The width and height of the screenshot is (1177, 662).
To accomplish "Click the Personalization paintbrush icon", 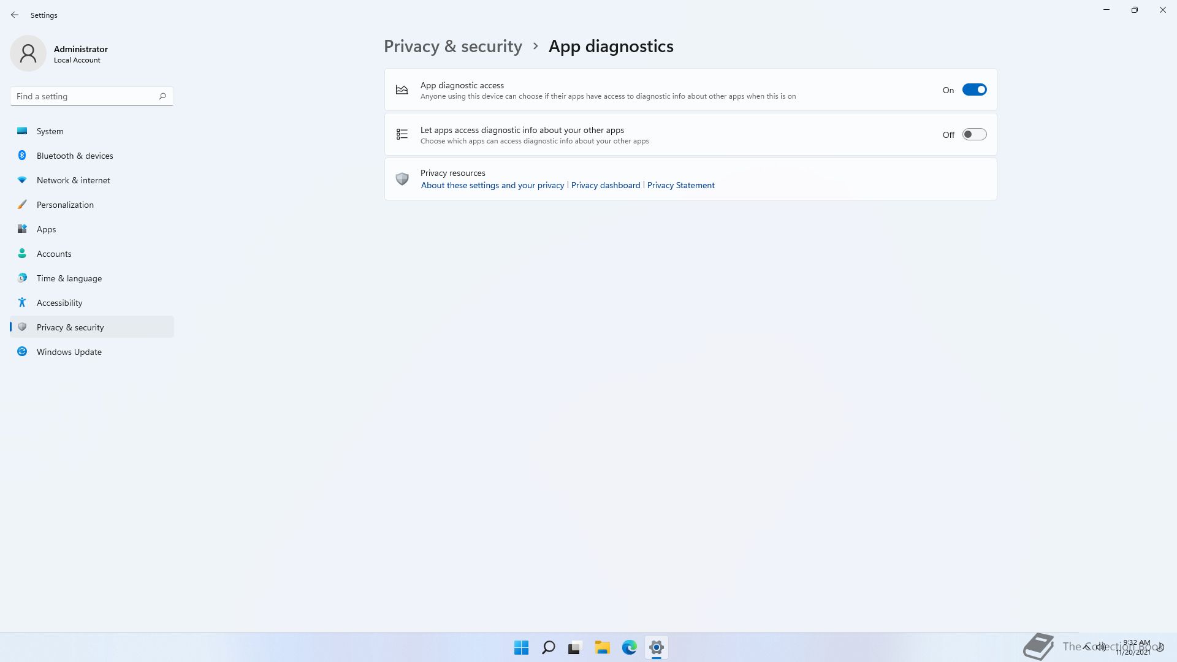I will point(22,204).
